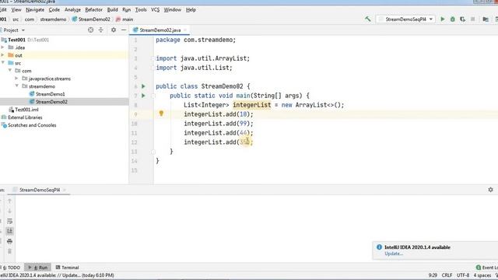
Task: Select StreamDemo02 in the project tree
Action: coord(51,102)
